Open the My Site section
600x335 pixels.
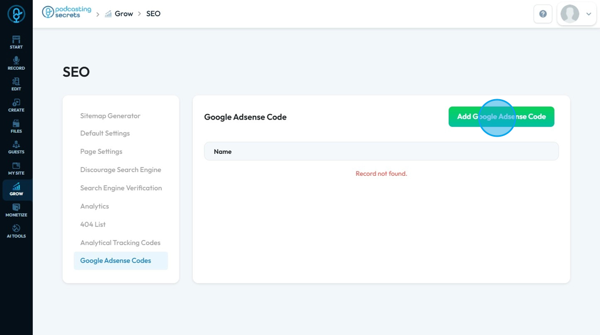click(x=16, y=168)
